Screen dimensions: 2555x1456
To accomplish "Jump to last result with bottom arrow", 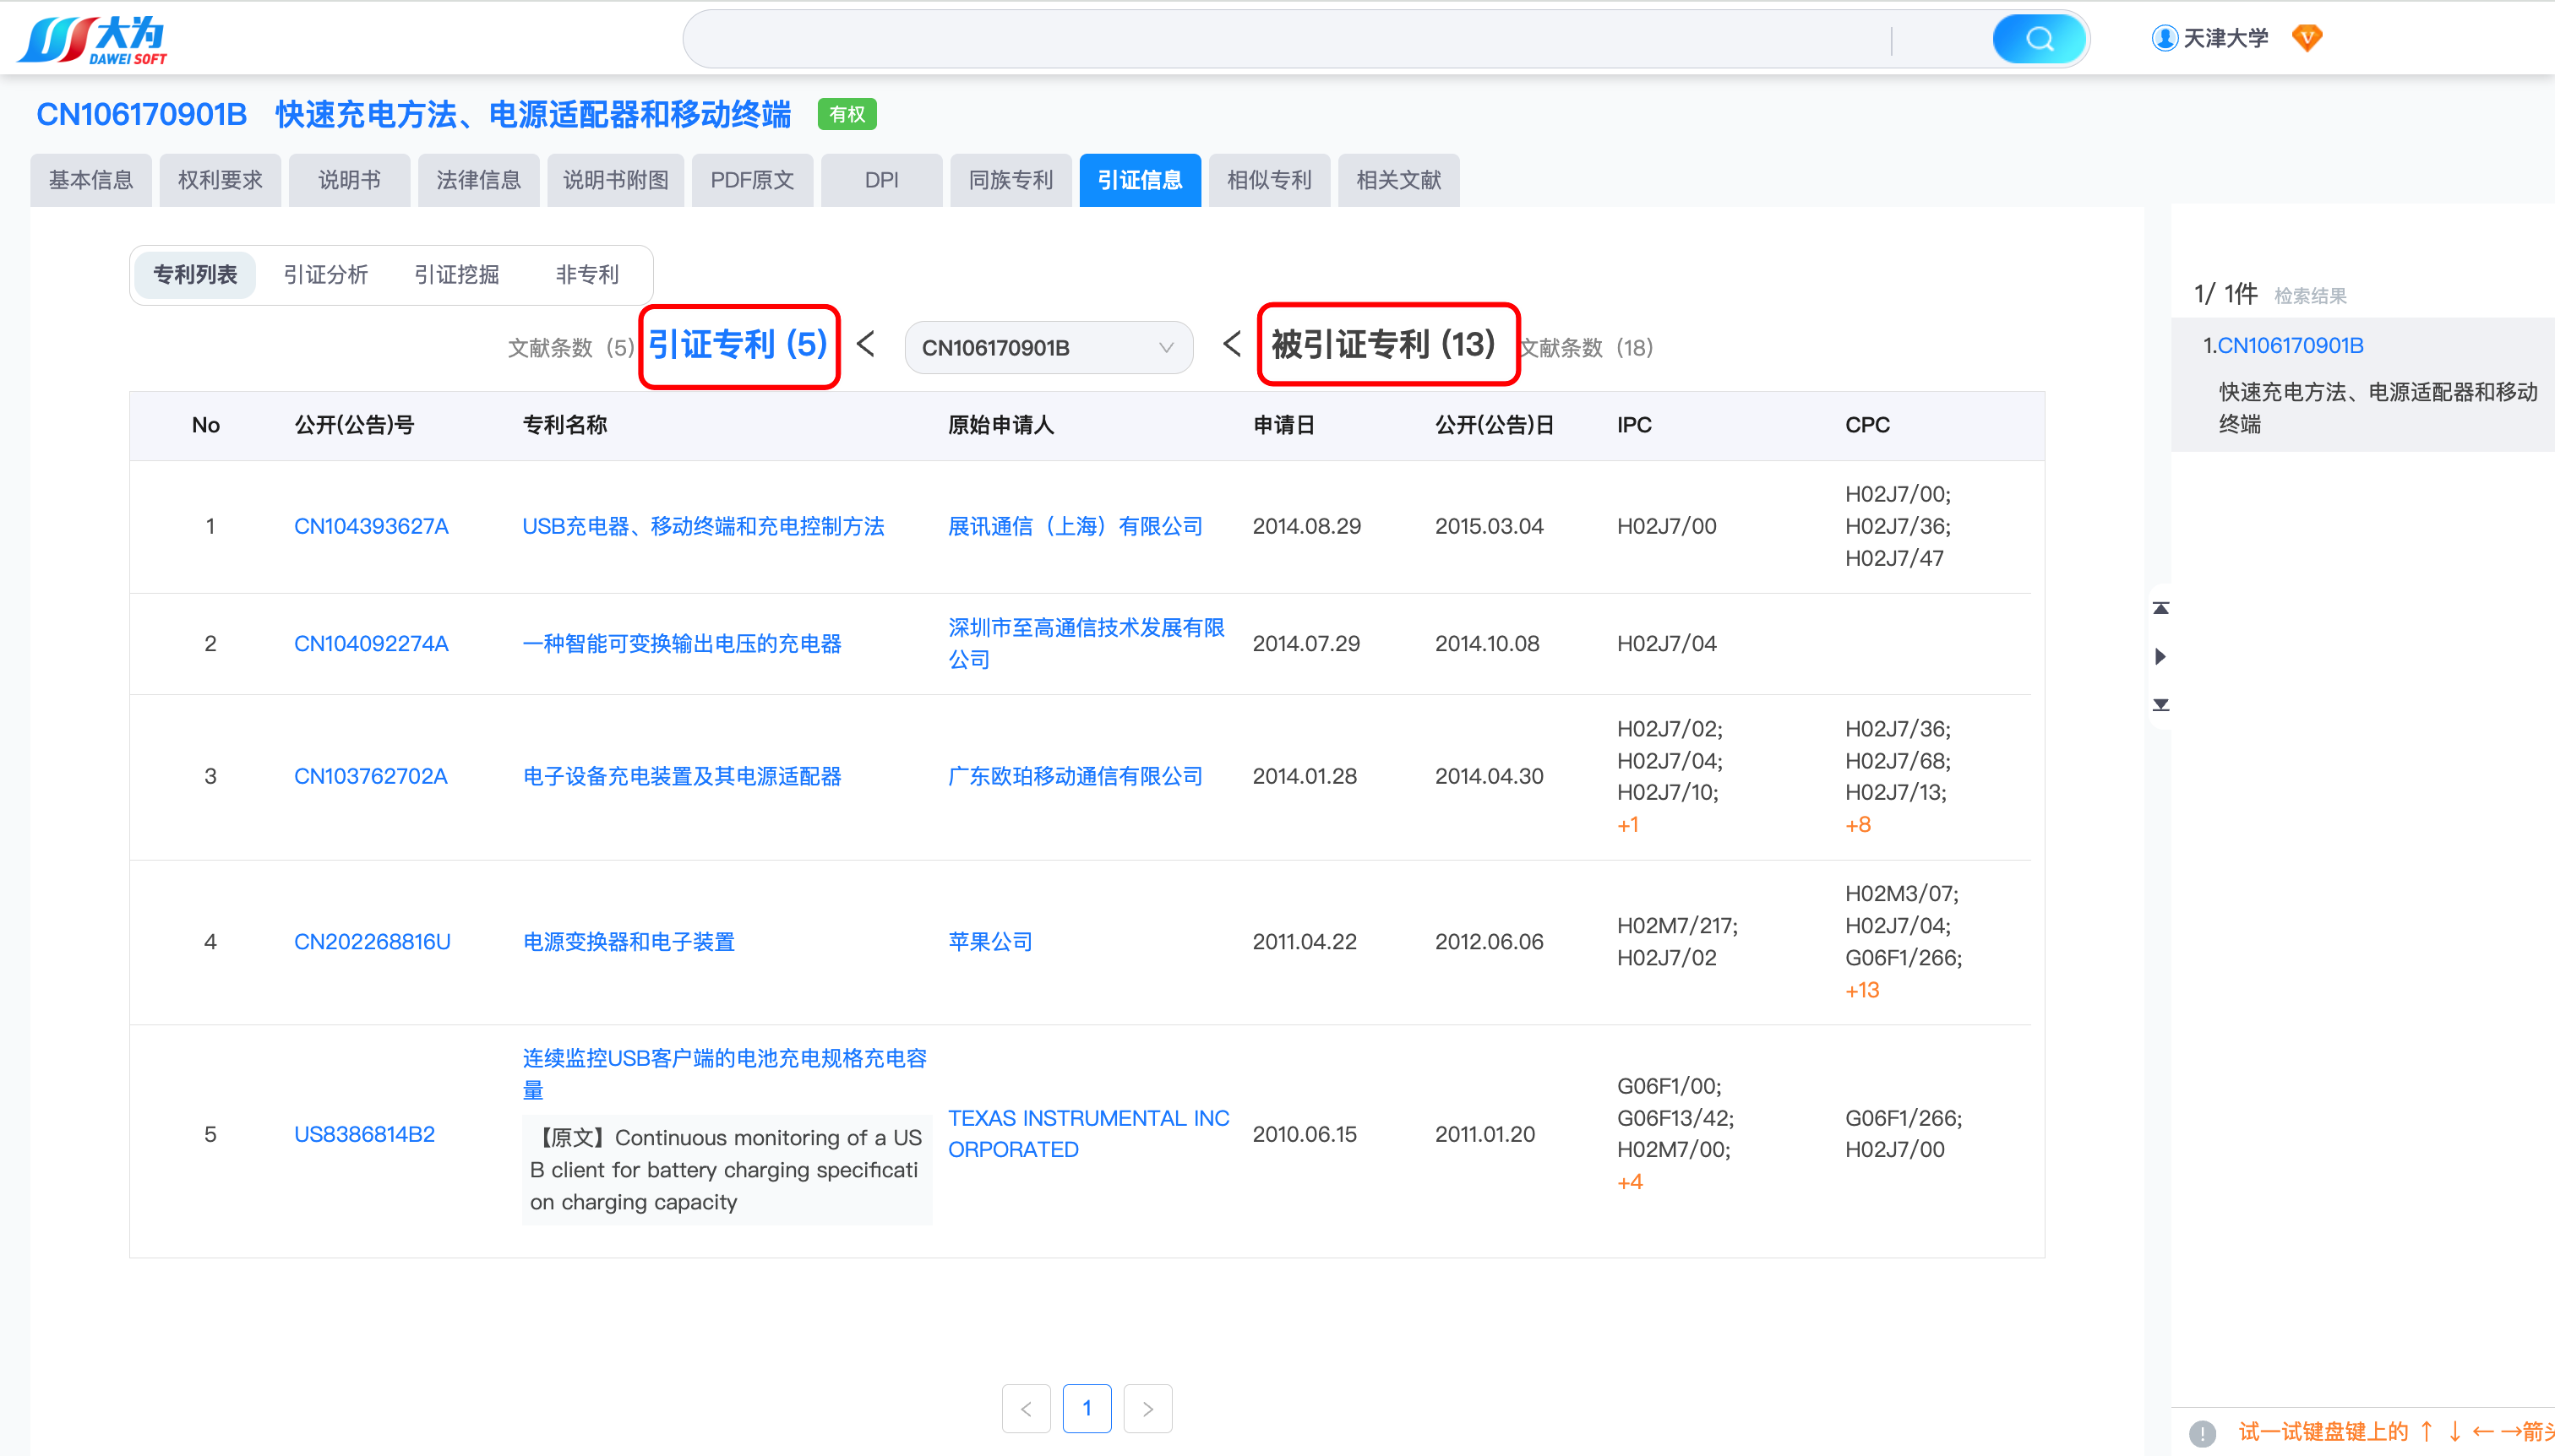I will tap(2160, 705).
